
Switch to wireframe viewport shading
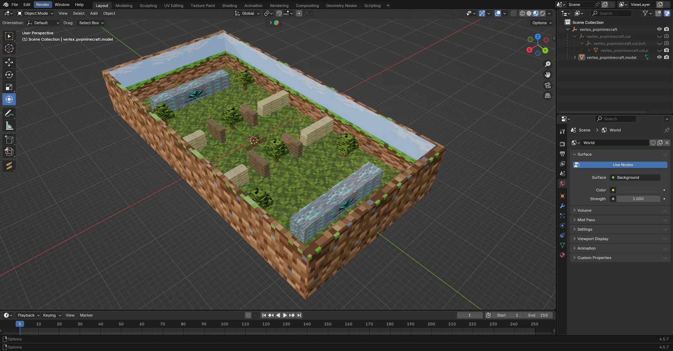(x=522, y=13)
